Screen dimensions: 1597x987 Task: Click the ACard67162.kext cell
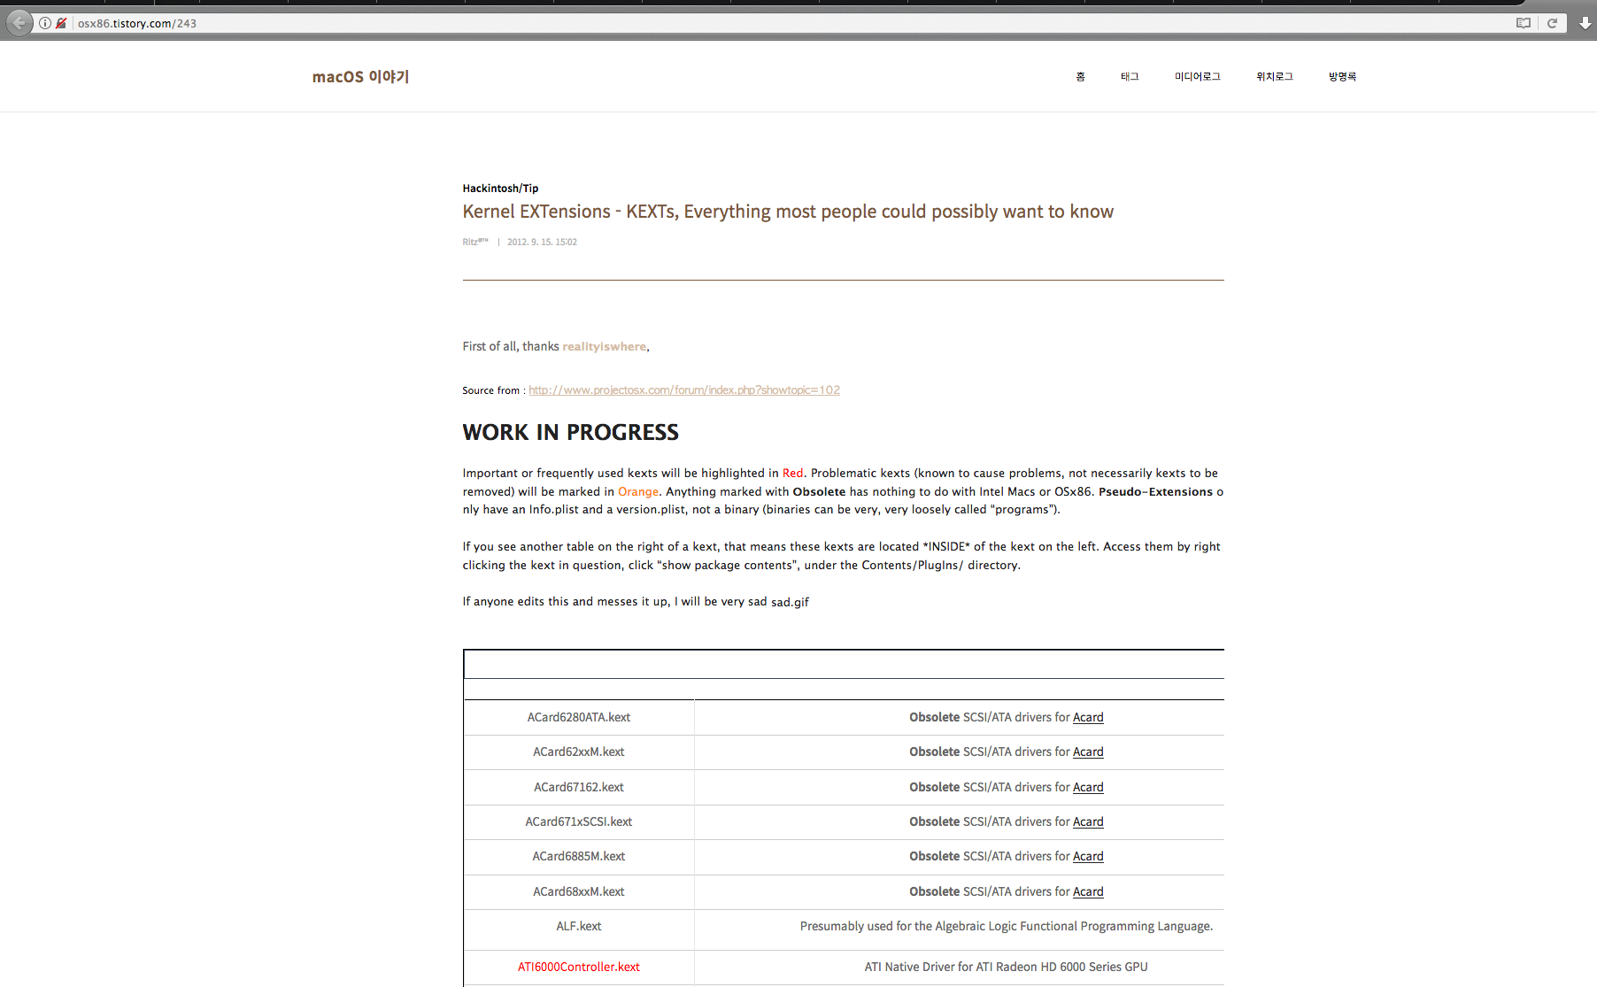point(579,787)
